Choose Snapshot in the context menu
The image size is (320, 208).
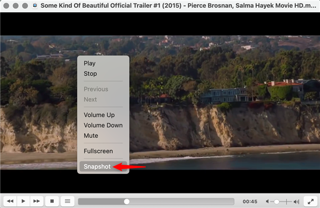click(103, 167)
